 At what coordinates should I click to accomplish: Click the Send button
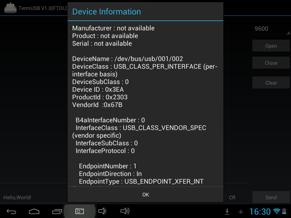pyautogui.click(x=271, y=198)
